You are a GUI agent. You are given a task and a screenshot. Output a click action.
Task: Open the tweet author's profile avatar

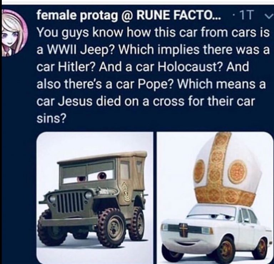[14, 33]
